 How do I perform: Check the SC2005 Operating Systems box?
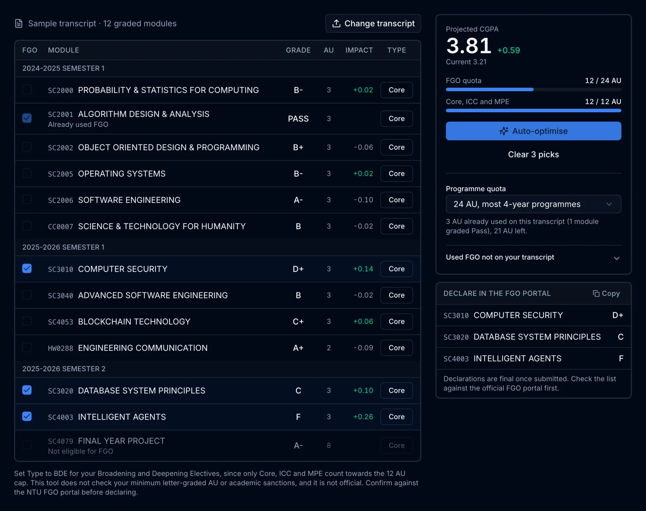[x=27, y=173]
